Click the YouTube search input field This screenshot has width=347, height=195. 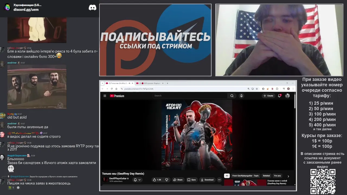[x=190, y=96]
